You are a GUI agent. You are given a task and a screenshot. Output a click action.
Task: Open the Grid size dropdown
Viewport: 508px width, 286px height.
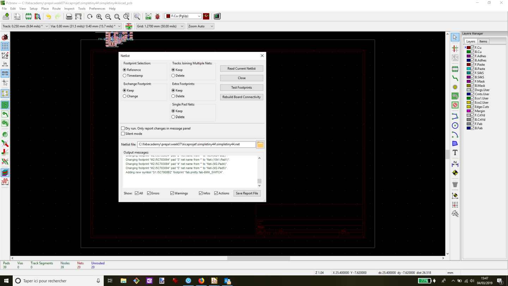point(160,26)
